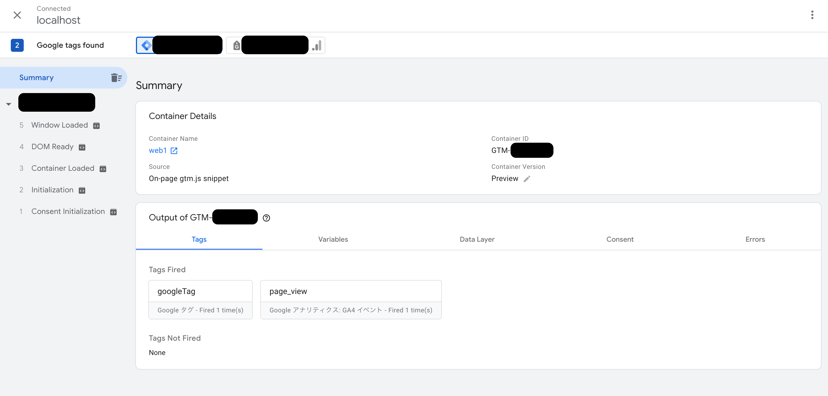Click the code icon beside Consent Initialization
828x396 pixels.
(114, 212)
